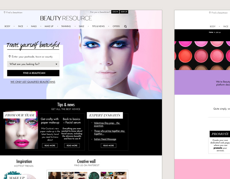The image size is (230, 179).
Task: Click the PROMOTE card heading
Action: pyautogui.click(x=220, y=134)
